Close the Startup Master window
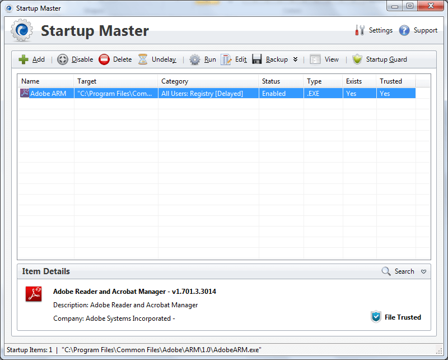The width and height of the screenshot is (448, 360). (431, 6)
